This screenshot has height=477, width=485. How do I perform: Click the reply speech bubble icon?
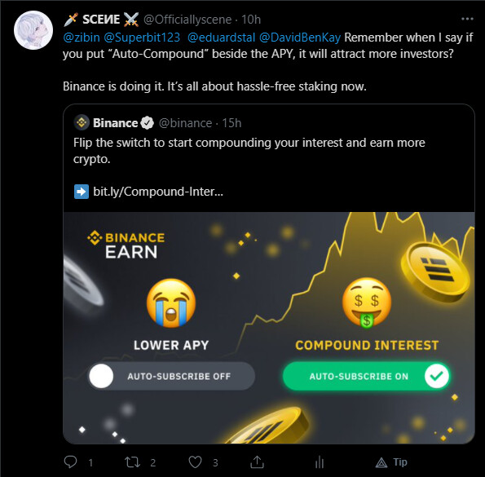70,462
